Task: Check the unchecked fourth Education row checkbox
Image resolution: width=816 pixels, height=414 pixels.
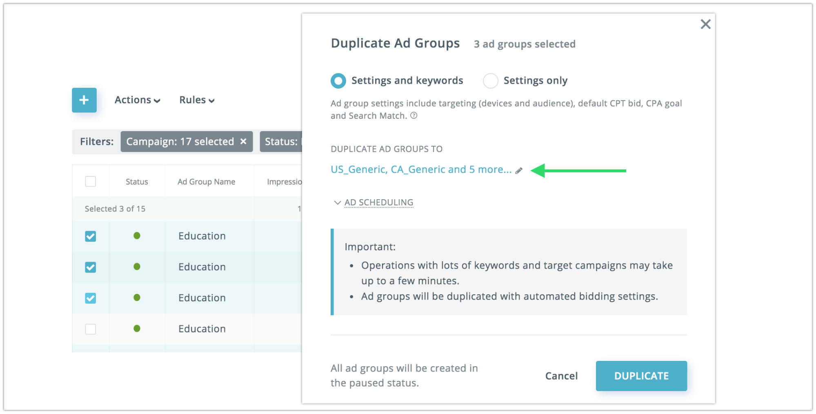Action: tap(91, 329)
